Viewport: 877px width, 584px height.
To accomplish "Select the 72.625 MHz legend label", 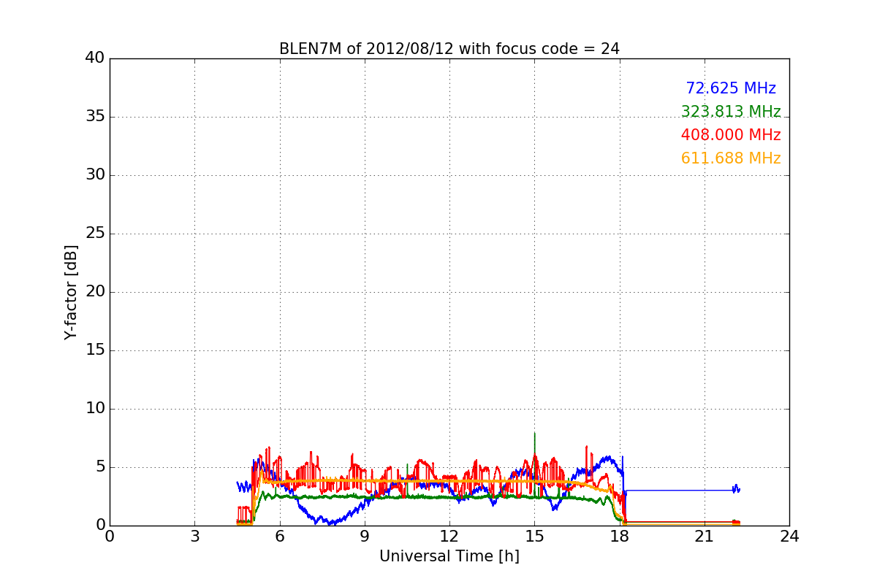I will 731,88.
